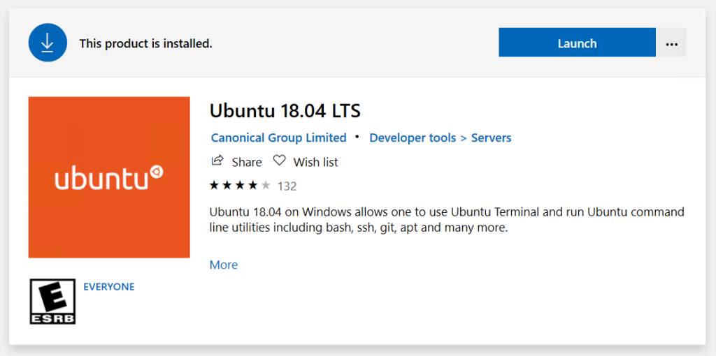Go to the Developer tools category
Screen dimensions: 716x356
(x=413, y=138)
